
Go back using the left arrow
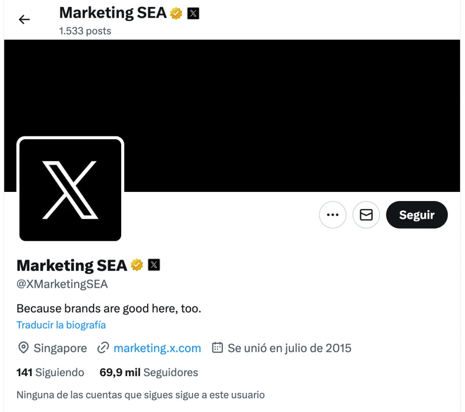coord(25,20)
